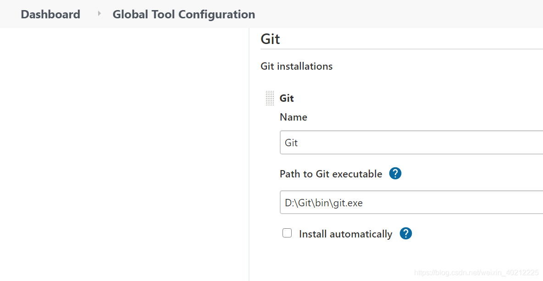This screenshot has height=281, width=543.
Task: Click the Path to Git executable label
Action: (x=331, y=174)
